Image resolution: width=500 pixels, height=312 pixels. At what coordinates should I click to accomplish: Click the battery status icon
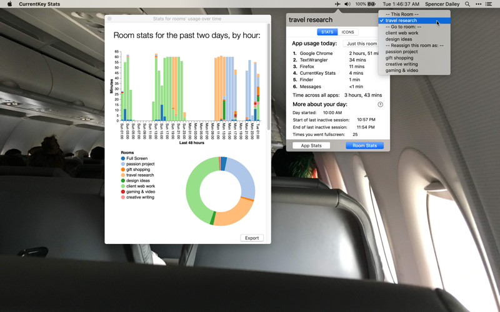(371, 4)
